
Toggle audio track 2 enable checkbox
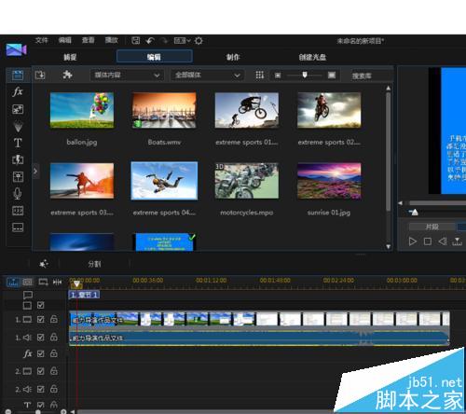(40, 389)
